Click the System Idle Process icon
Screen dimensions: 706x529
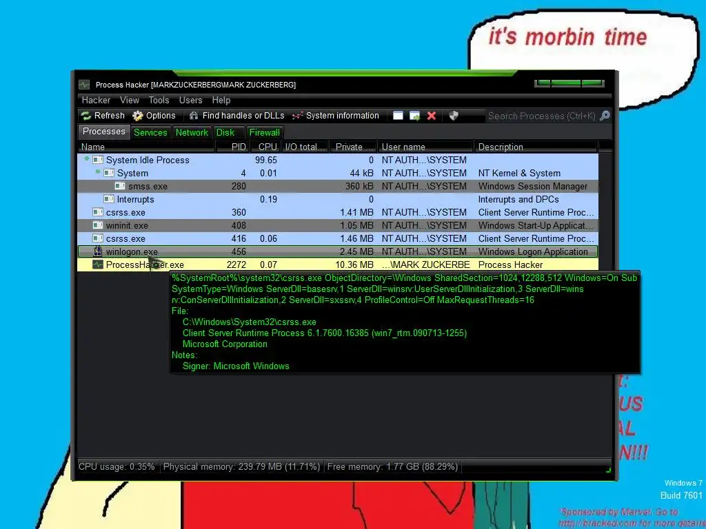[x=98, y=160]
